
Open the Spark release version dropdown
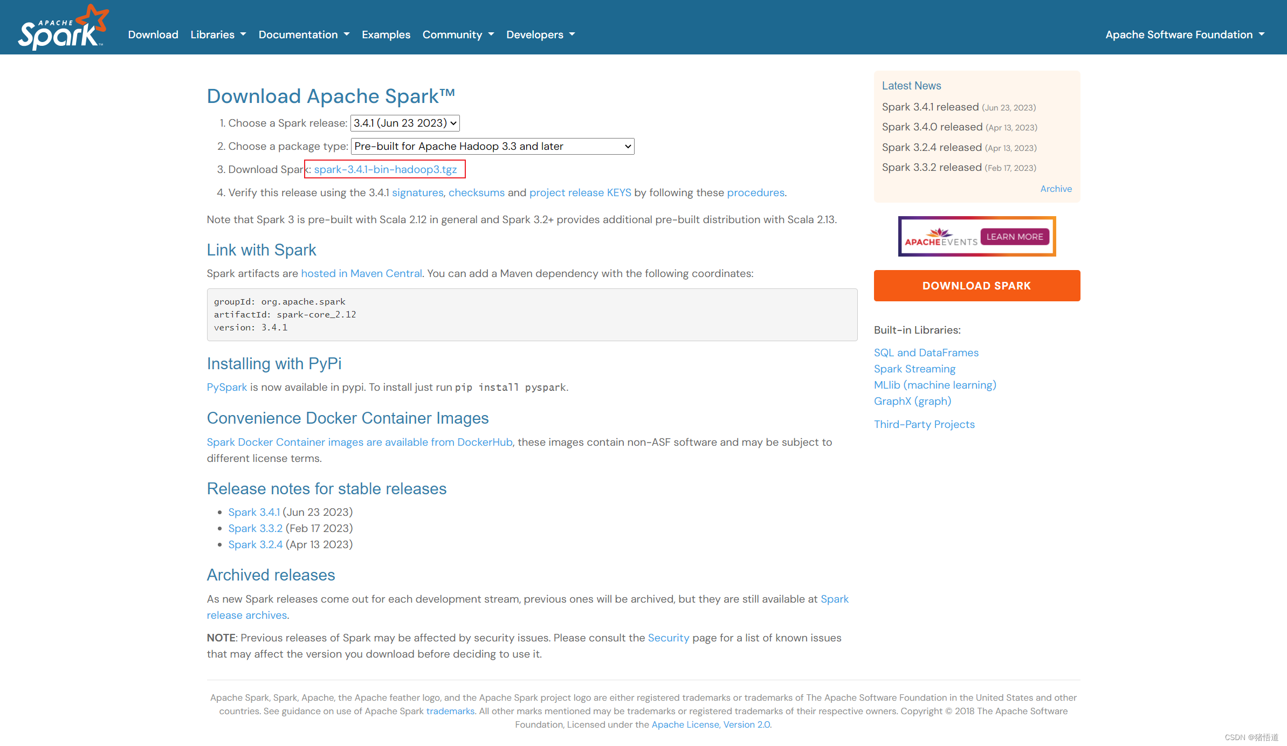pos(405,123)
